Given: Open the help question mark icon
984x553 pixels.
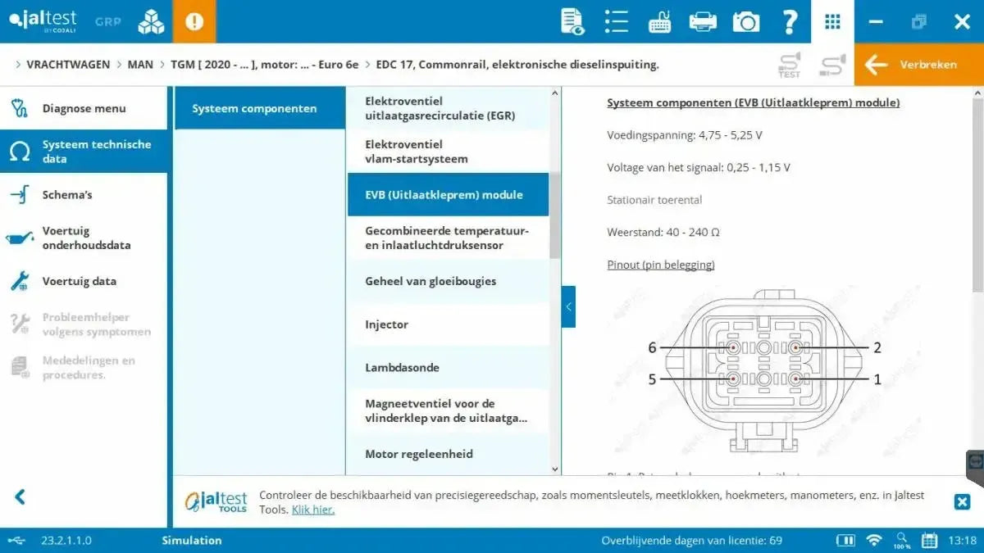Looking at the screenshot, I should pyautogui.click(x=790, y=21).
